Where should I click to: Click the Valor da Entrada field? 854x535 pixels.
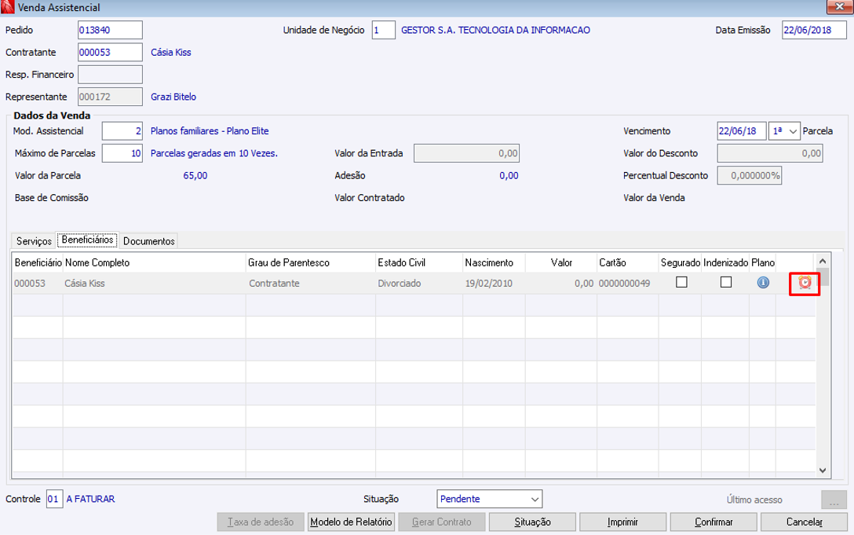[466, 153]
